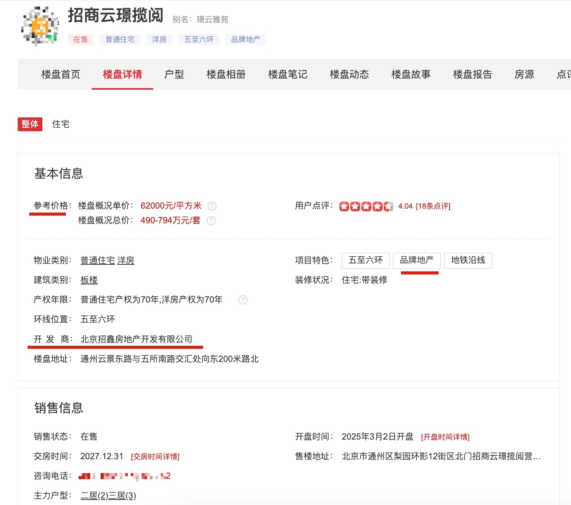This screenshot has width=571, height=505.
Task: Click the 二居(2) unit type link
Action: pos(94,496)
